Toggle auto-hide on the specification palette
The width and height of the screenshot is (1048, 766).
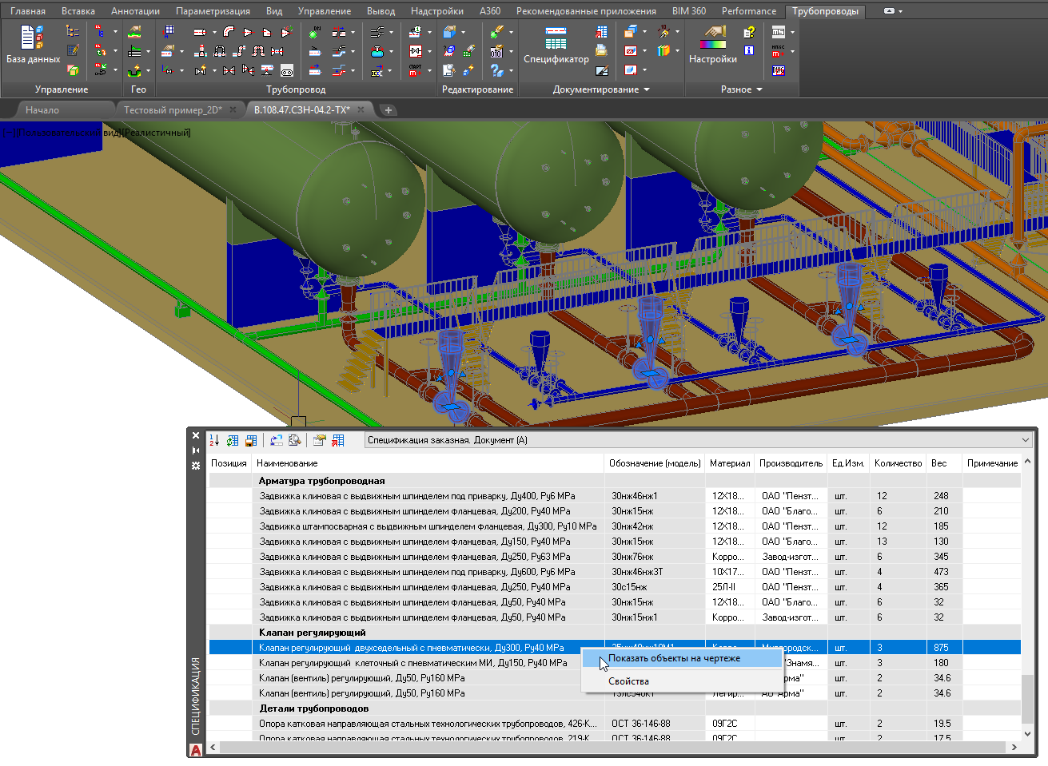[x=196, y=450]
